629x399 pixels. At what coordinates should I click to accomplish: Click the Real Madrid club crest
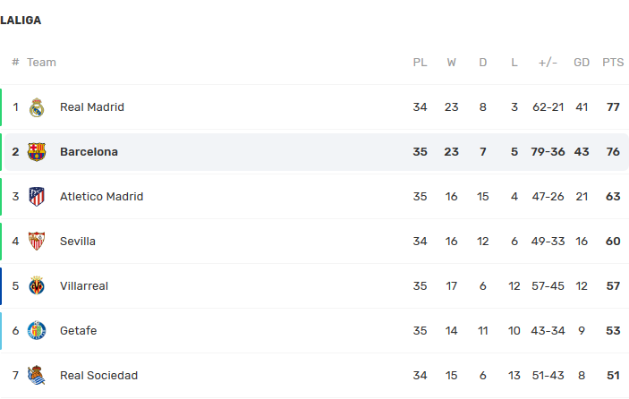pyautogui.click(x=37, y=107)
